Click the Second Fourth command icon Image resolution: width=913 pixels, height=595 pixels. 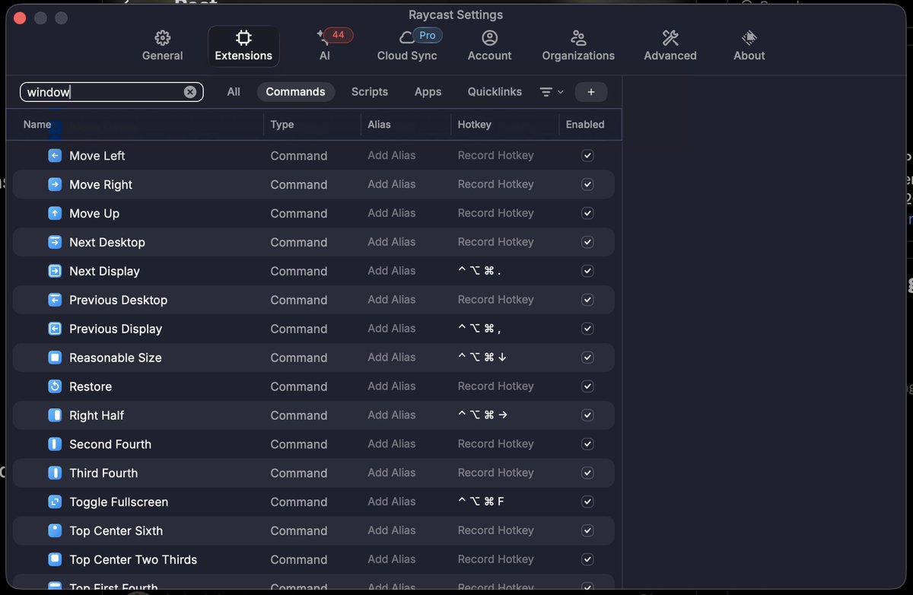click(55, 444)
